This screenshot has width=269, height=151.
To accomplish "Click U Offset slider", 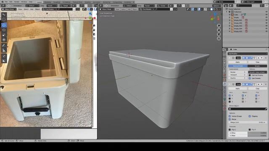I will [x=248, y=133].
